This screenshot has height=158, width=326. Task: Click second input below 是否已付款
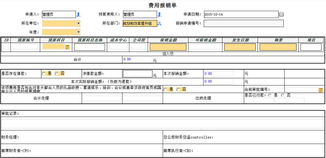(x=289, y=100)
